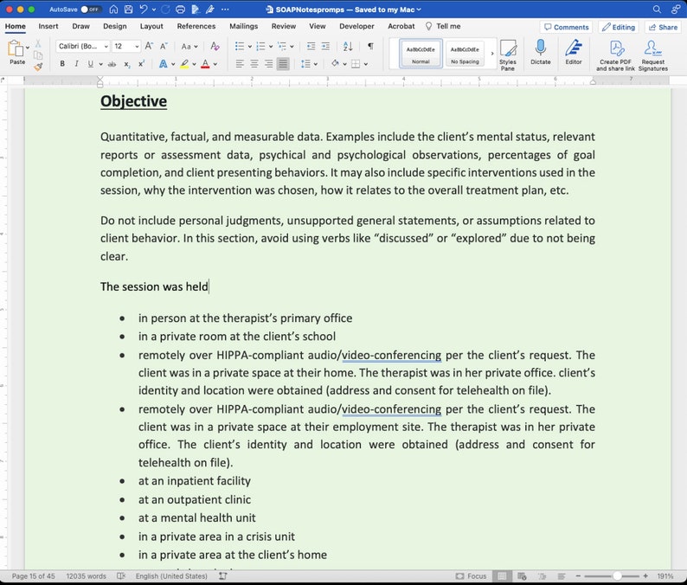Expand numbered list options arrow

point(271,46)
